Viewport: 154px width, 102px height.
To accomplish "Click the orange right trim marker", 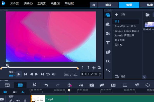I will pyautogui.click(x=78, y=68).
